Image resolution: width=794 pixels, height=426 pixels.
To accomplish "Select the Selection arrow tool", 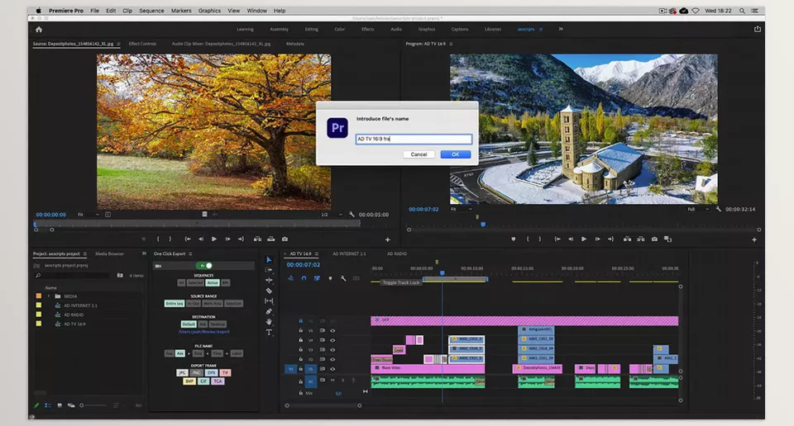I will tap(269, 260).
